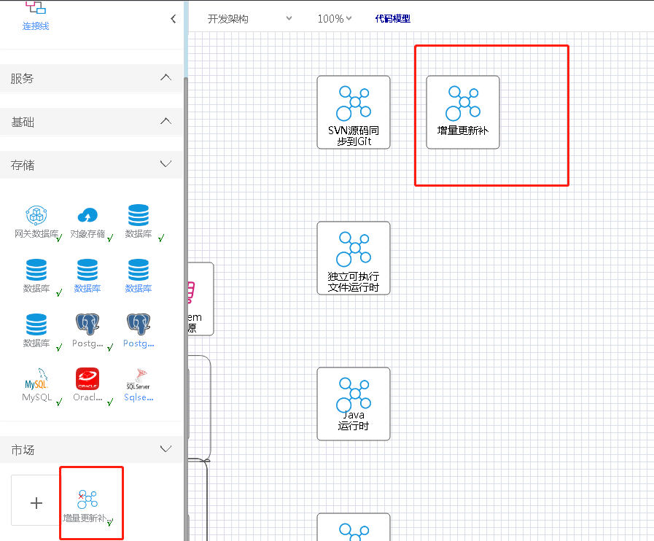Collapse the 存储 section
The height and width of the screenshot is (541, 654).
pos(166,164)
